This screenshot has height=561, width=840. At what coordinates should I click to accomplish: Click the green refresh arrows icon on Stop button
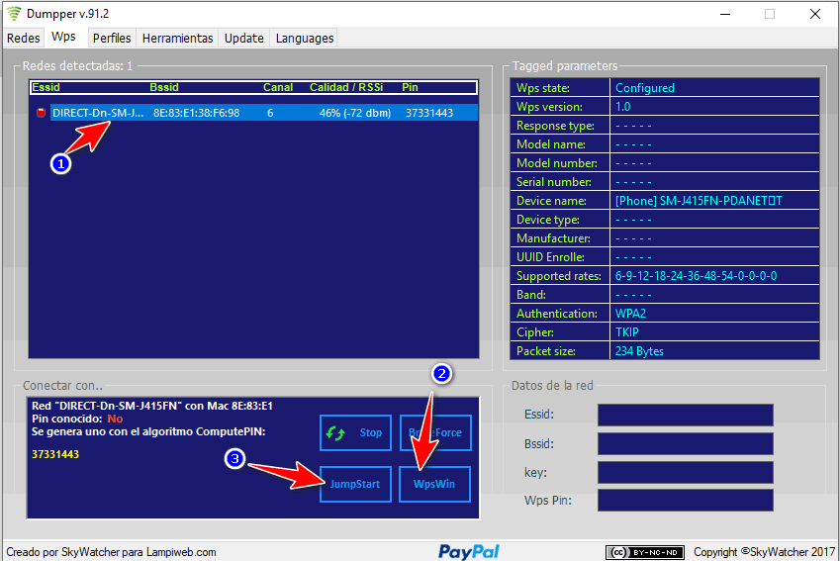(x=335, y=433)
